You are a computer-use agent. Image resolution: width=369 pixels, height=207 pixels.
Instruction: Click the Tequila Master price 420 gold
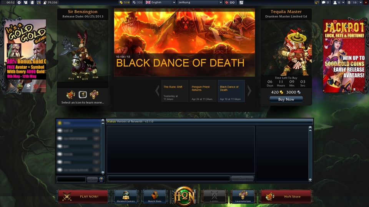tap(277, 92)
